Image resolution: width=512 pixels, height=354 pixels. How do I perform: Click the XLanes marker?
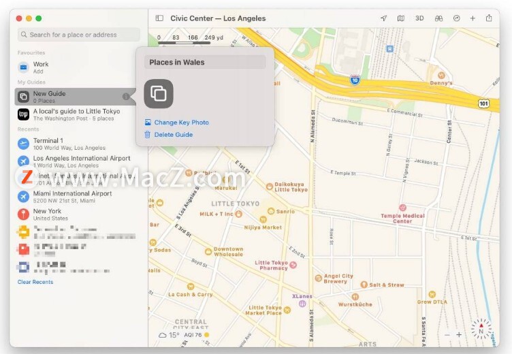click(x=302, y=304)
